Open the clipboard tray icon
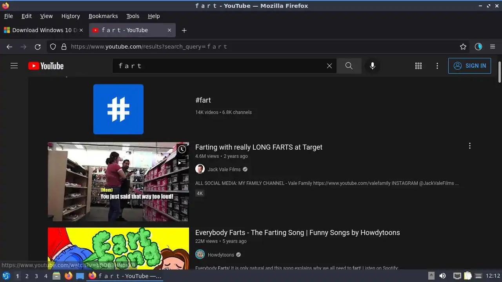The height and width of the screenshot is (282, 502). pos(468,276)
